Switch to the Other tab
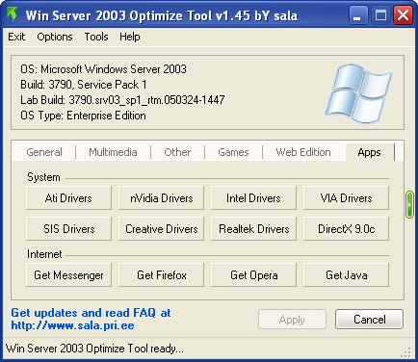 coord(177,152)
